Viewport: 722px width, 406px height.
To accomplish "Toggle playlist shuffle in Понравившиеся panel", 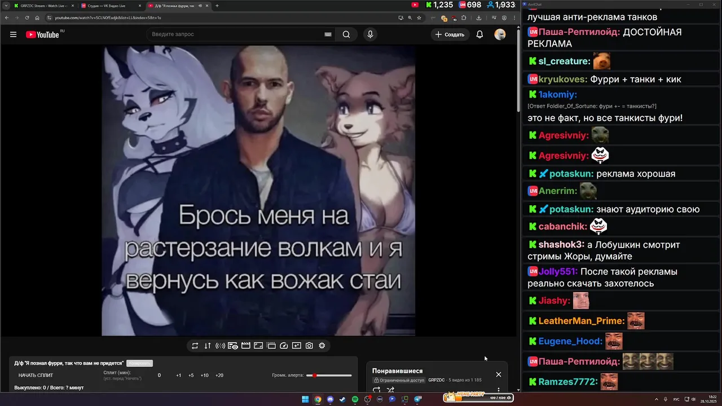I will [390, 390].
